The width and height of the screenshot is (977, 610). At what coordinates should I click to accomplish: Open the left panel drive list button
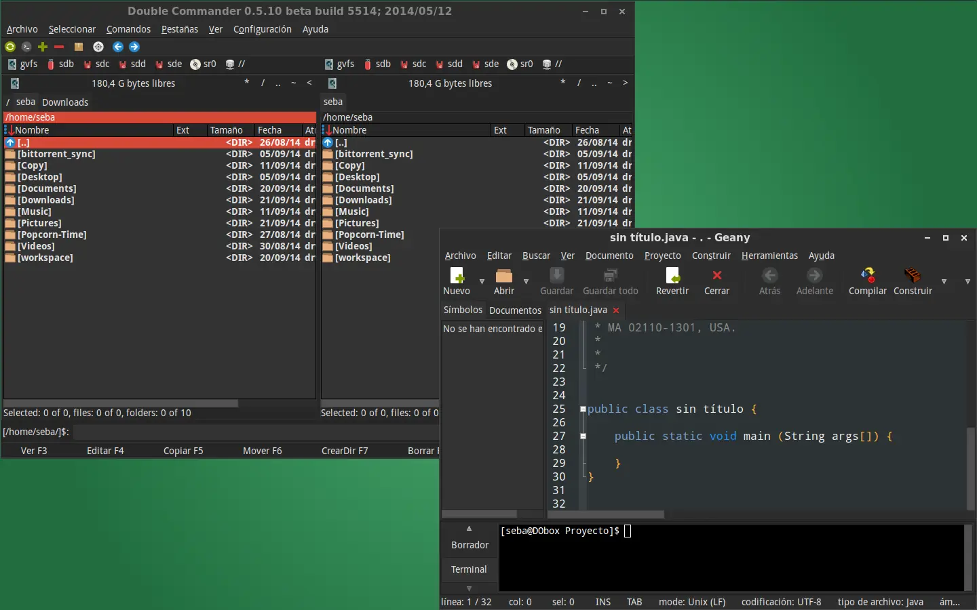[14, 83]
